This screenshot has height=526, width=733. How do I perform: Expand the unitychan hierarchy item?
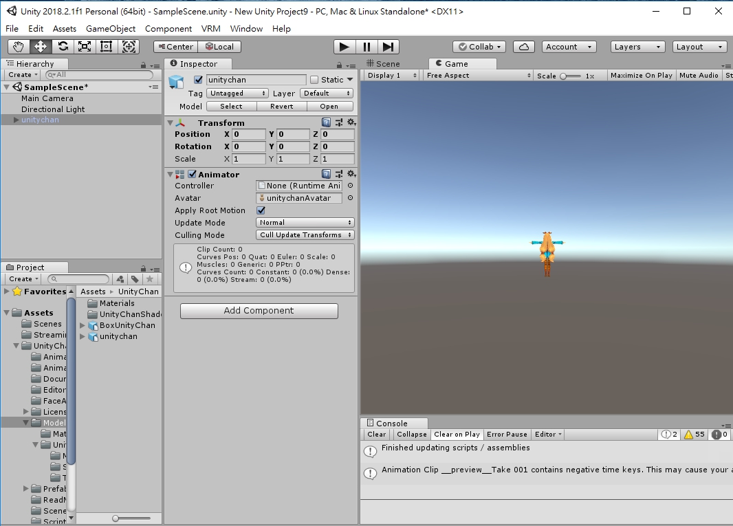tap(16, 120)
